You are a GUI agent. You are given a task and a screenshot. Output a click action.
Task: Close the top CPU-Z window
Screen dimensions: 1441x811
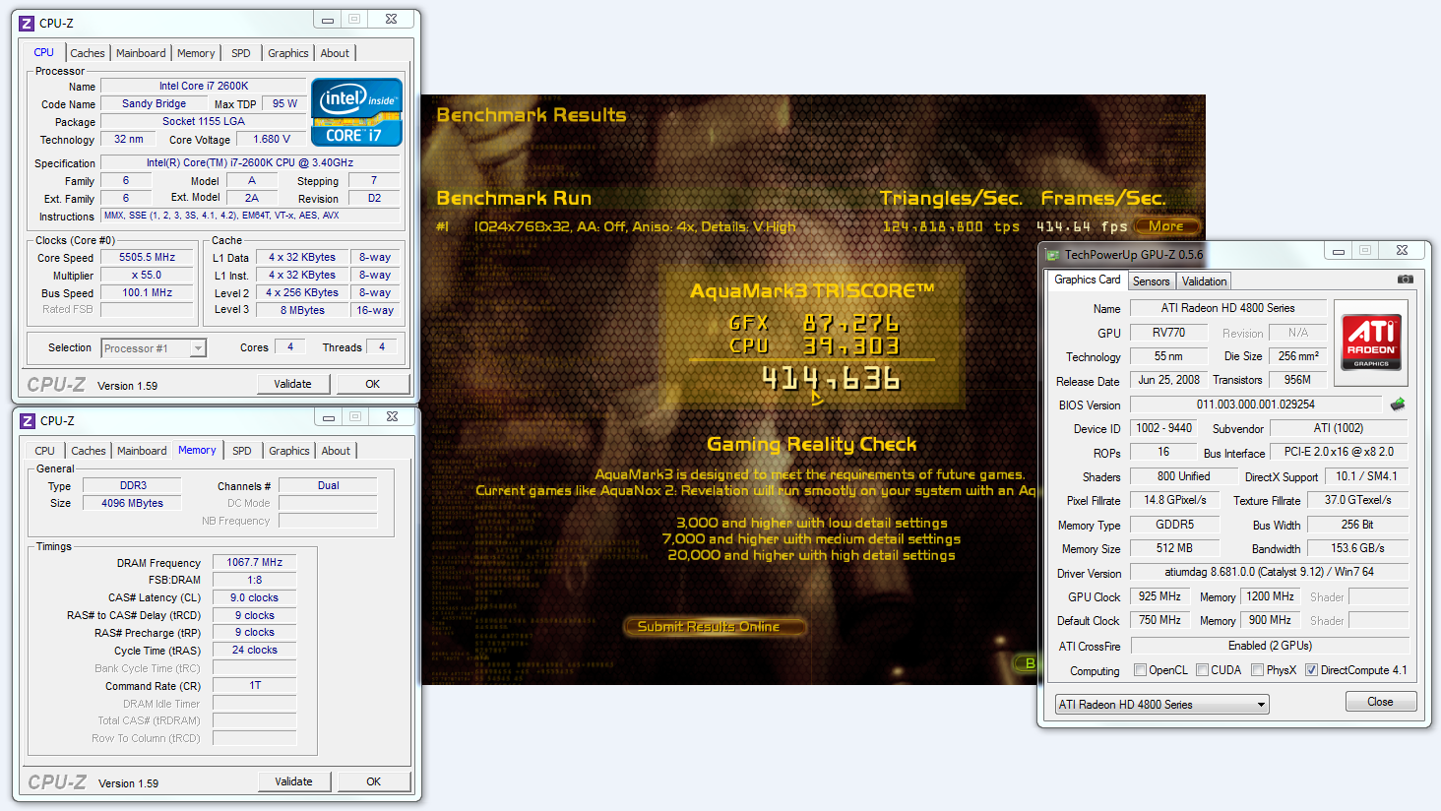pos(391,20)
